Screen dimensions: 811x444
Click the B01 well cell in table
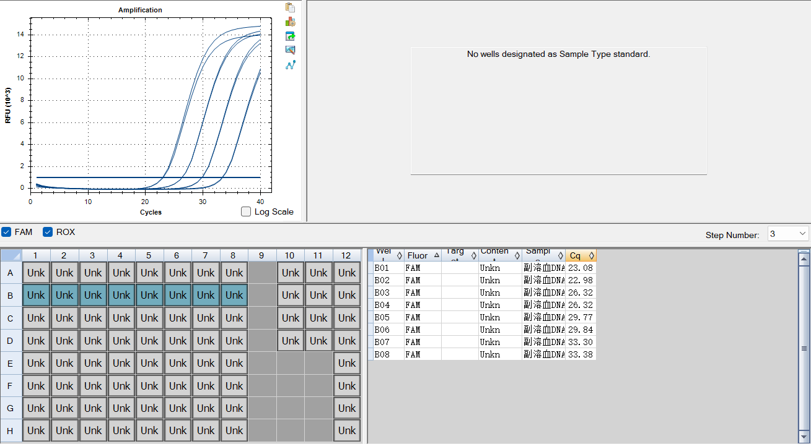pyautogui.click(x=388, y=268)
